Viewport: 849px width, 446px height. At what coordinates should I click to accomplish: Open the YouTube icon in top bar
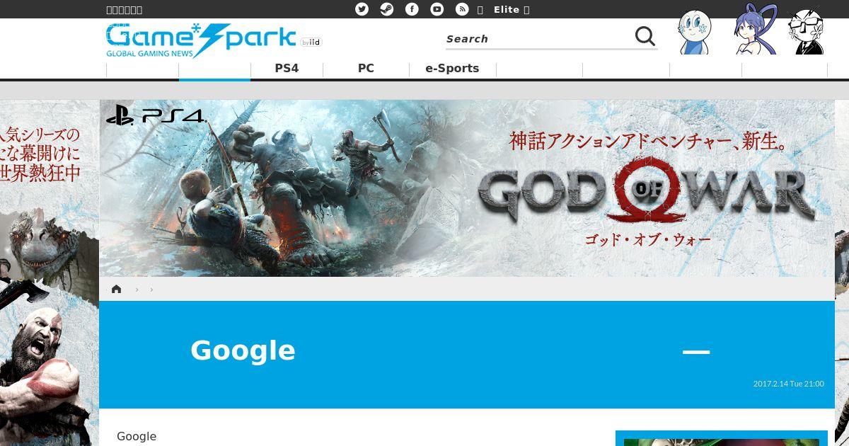point(437,9)
